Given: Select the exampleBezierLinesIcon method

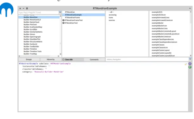Looking at the screenshot, I should pyautogui.click(x=161, y=37).
